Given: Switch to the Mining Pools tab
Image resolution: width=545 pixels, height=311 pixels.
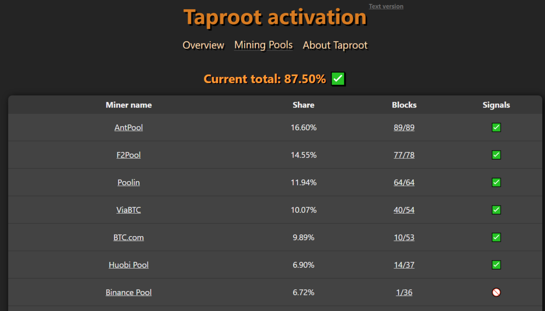Looking at the screenshot, I should tap(263, 45).
